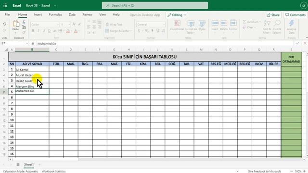Toggle Bold formatting
This screenshot has height=173, width=308.
(33, 31)
